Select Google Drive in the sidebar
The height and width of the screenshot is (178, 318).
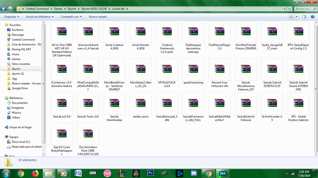tap(20, 88)
